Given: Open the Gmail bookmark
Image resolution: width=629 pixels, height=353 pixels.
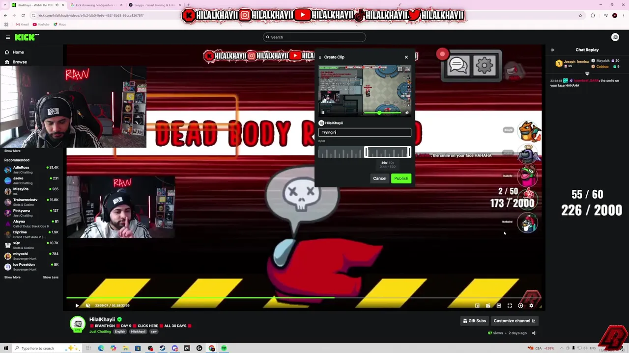Looking at the screenshot, I should (22, 25).
